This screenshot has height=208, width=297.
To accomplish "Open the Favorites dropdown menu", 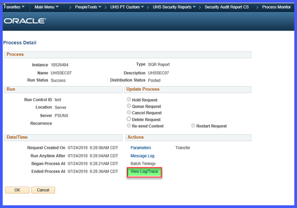I will (x=14, y=7).
